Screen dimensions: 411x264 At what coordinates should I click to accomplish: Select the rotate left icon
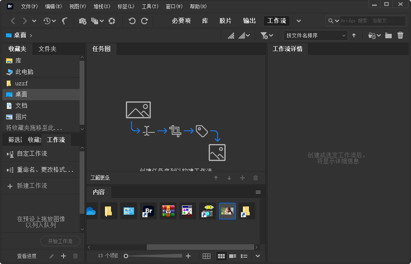click(132, 21)
